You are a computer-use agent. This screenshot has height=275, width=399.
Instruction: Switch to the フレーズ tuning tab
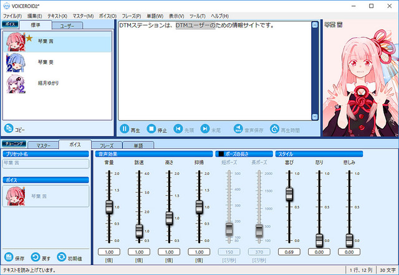(107, 146)
